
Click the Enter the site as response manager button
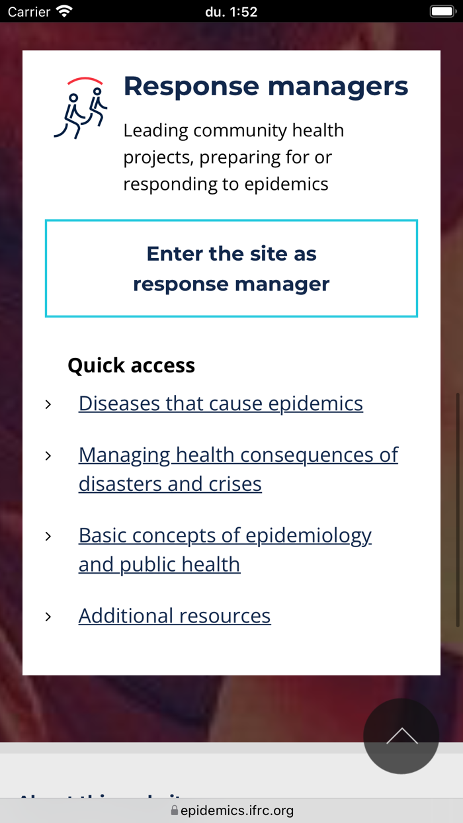(x=232, y=268)
